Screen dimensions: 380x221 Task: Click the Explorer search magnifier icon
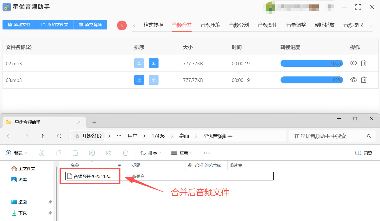pos(369,136)
